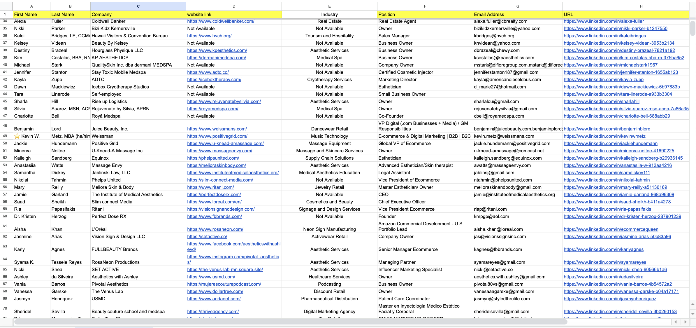
Task: Open the hvcb.org website link
Action: coord(209,36)
